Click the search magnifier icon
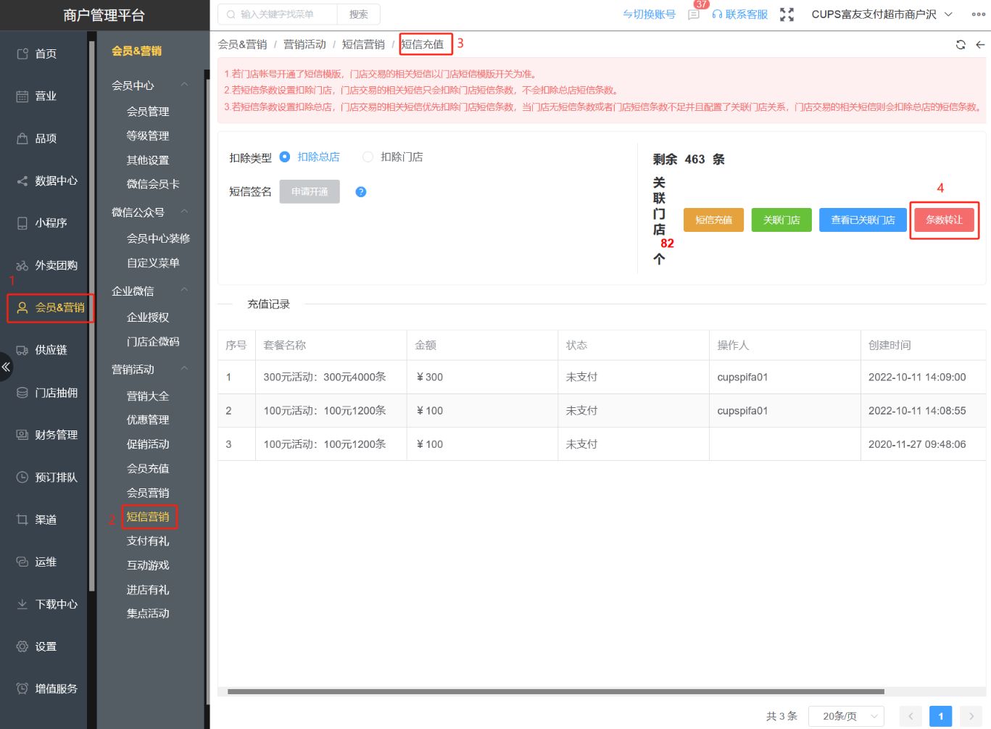 click(x=231, y=14)
